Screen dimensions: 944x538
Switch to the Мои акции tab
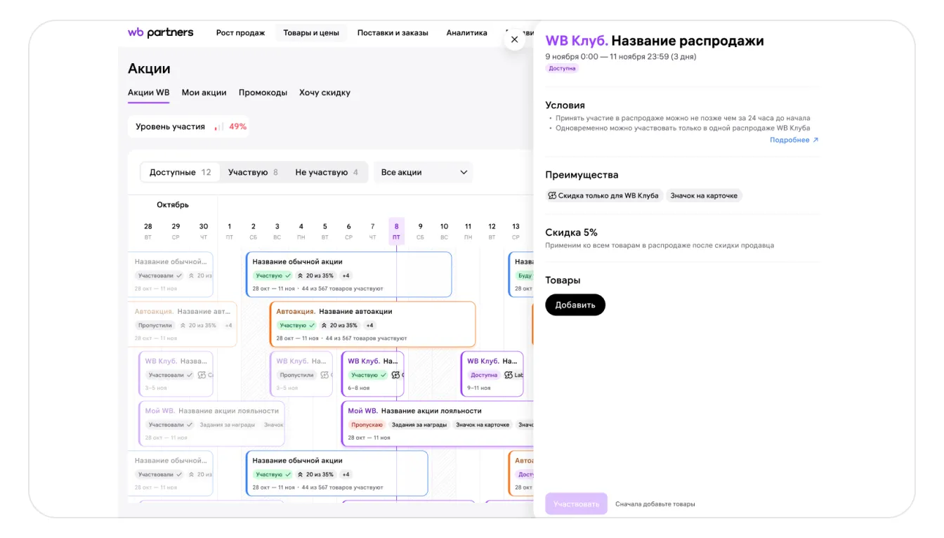pyautogui.click(x=204, y=93)
